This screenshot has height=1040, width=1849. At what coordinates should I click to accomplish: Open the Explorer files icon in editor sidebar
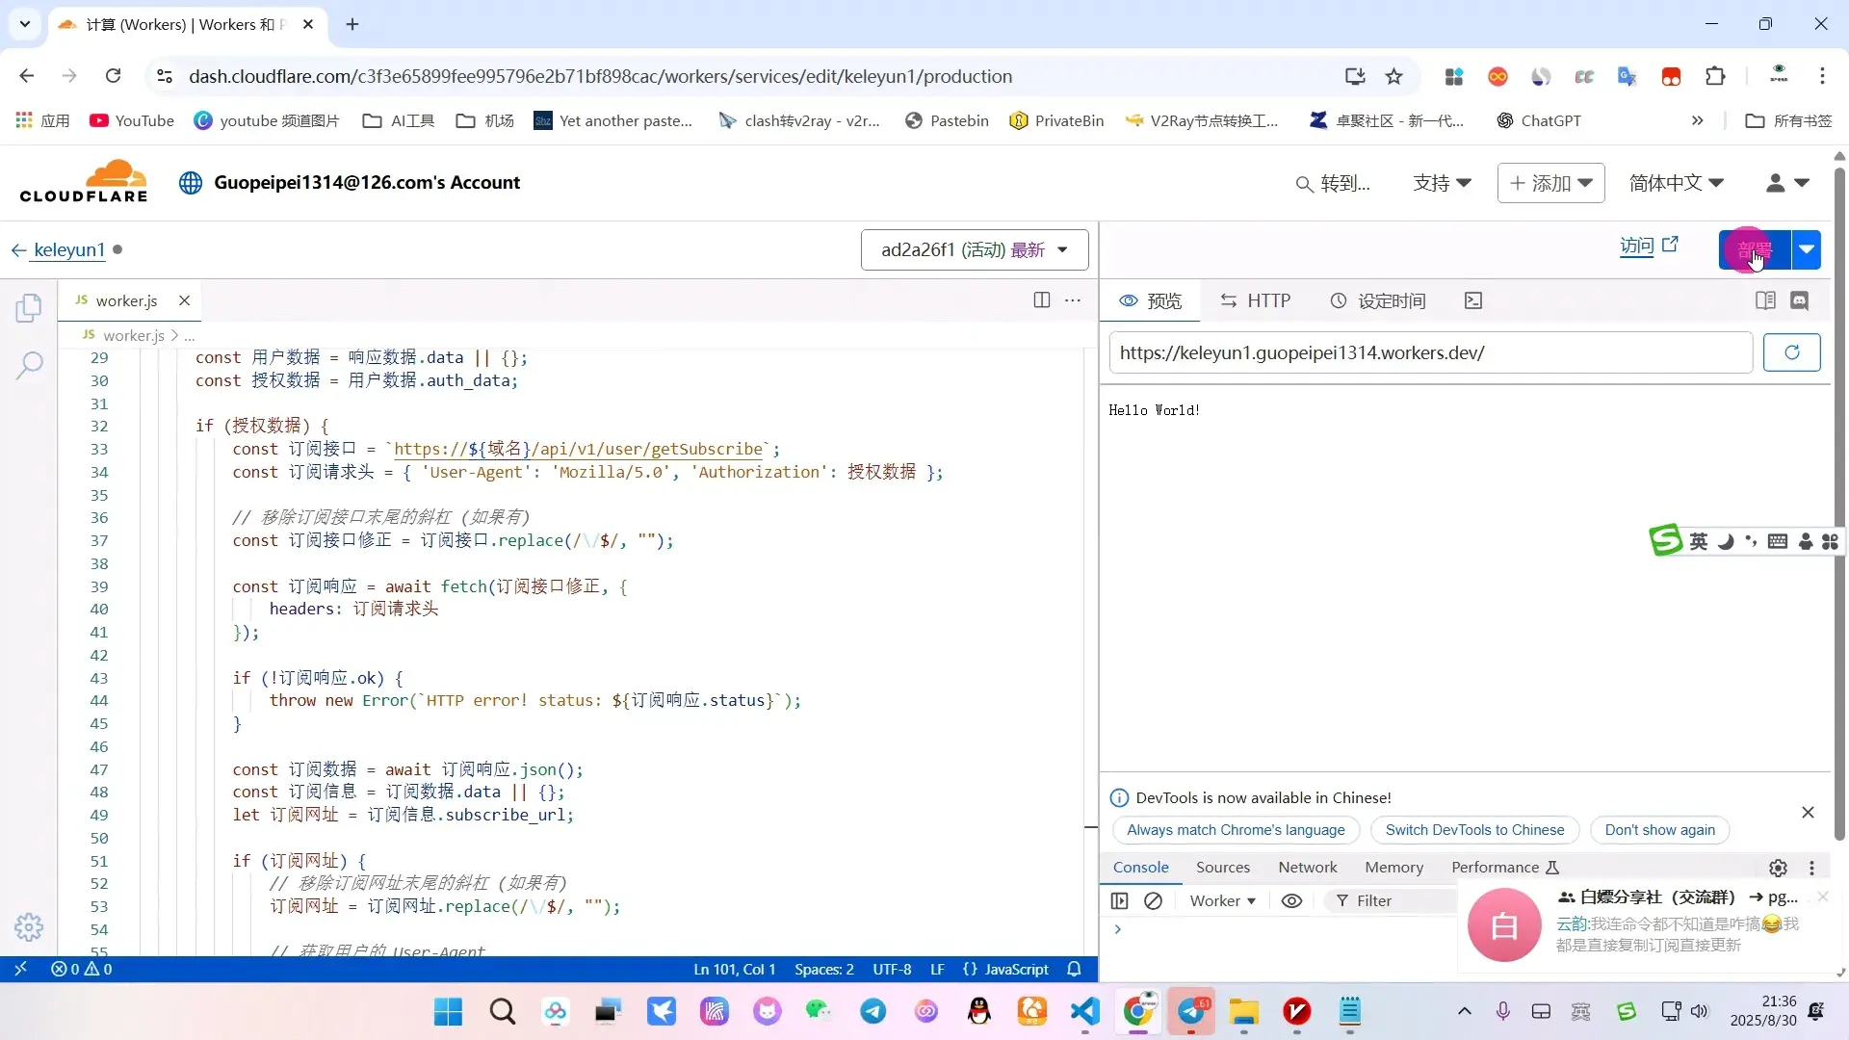(x=29, y=308)
